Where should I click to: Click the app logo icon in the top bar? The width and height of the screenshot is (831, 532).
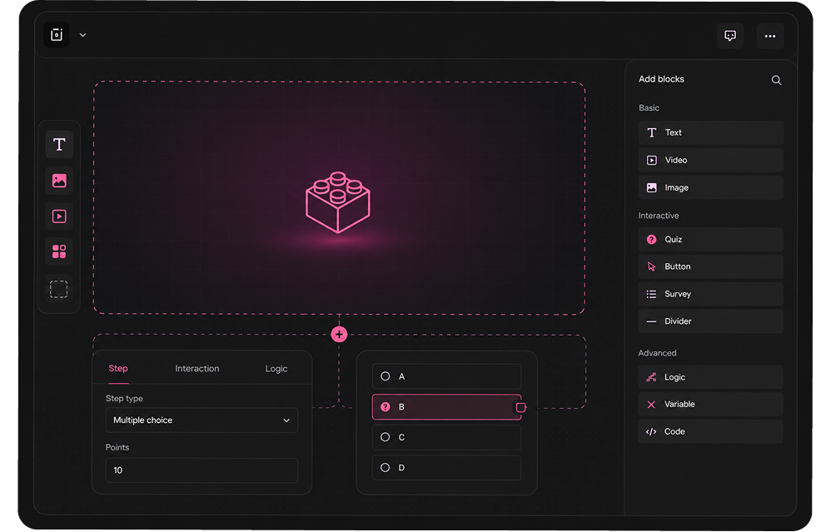[x=56, y=35]
